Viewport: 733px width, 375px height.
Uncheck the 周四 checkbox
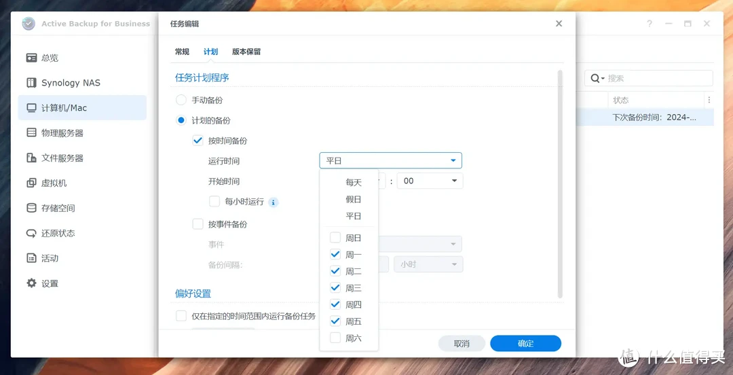point(335,305)
